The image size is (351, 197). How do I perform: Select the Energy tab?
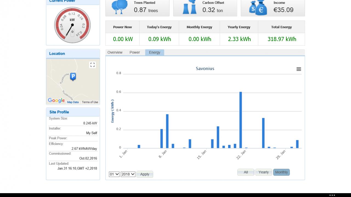[x=155, y=52]
